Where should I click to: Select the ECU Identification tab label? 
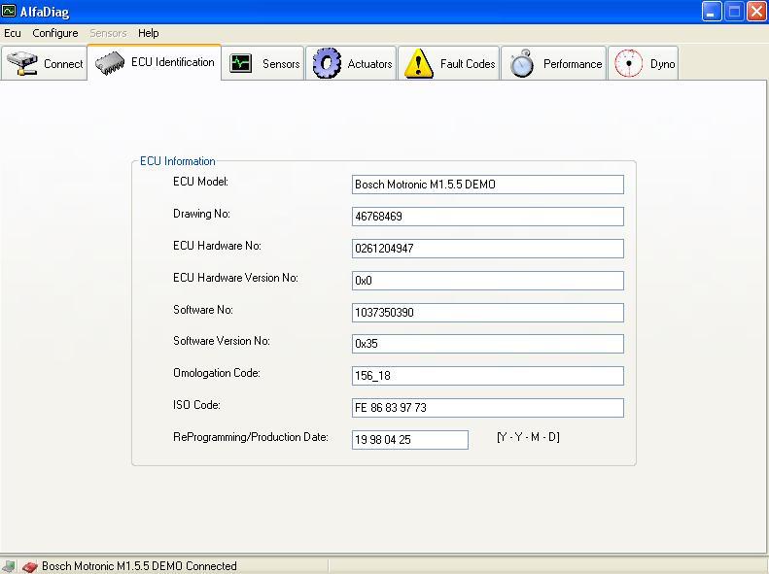point(173,62)
